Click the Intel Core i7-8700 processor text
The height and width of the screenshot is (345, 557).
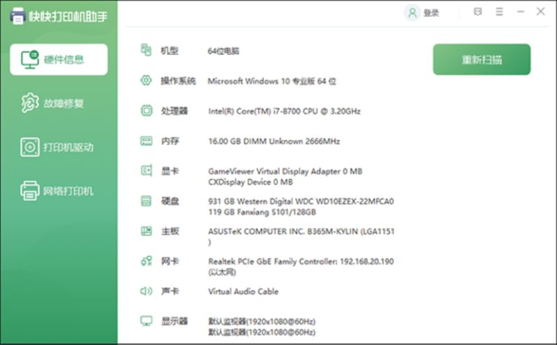[x=284, y=111]
